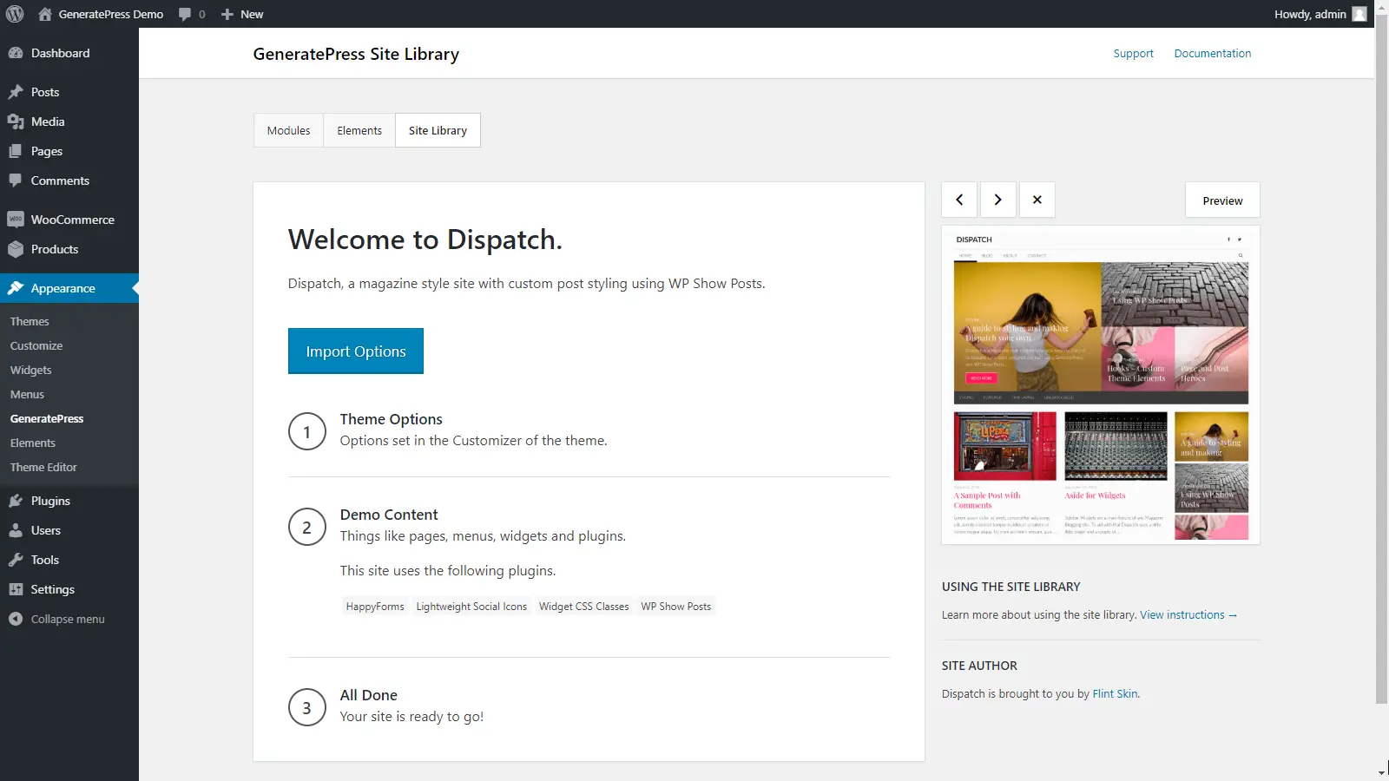Click the Comments speech bubble sidebar icon

point(16,180)
